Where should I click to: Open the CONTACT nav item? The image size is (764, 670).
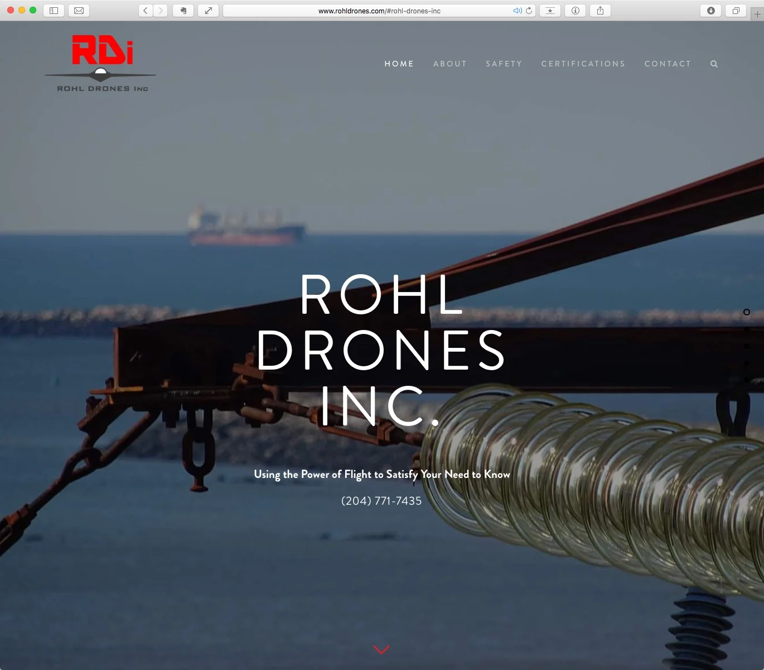pyautogui.click(x=668, y=64)
